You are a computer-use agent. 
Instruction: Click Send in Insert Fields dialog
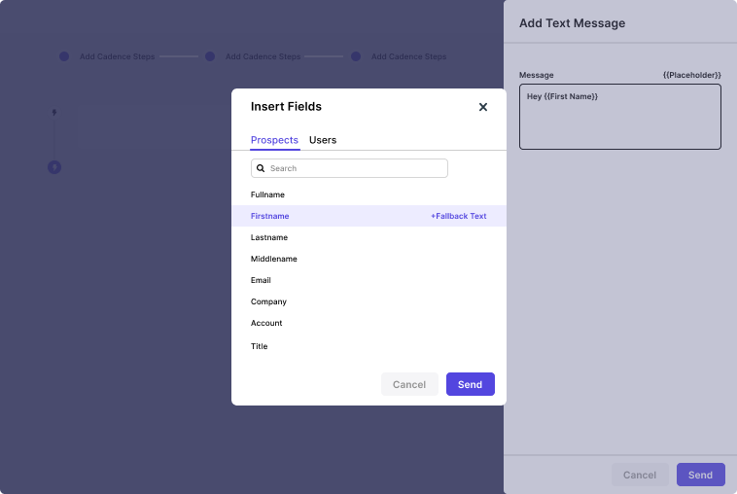470,384
